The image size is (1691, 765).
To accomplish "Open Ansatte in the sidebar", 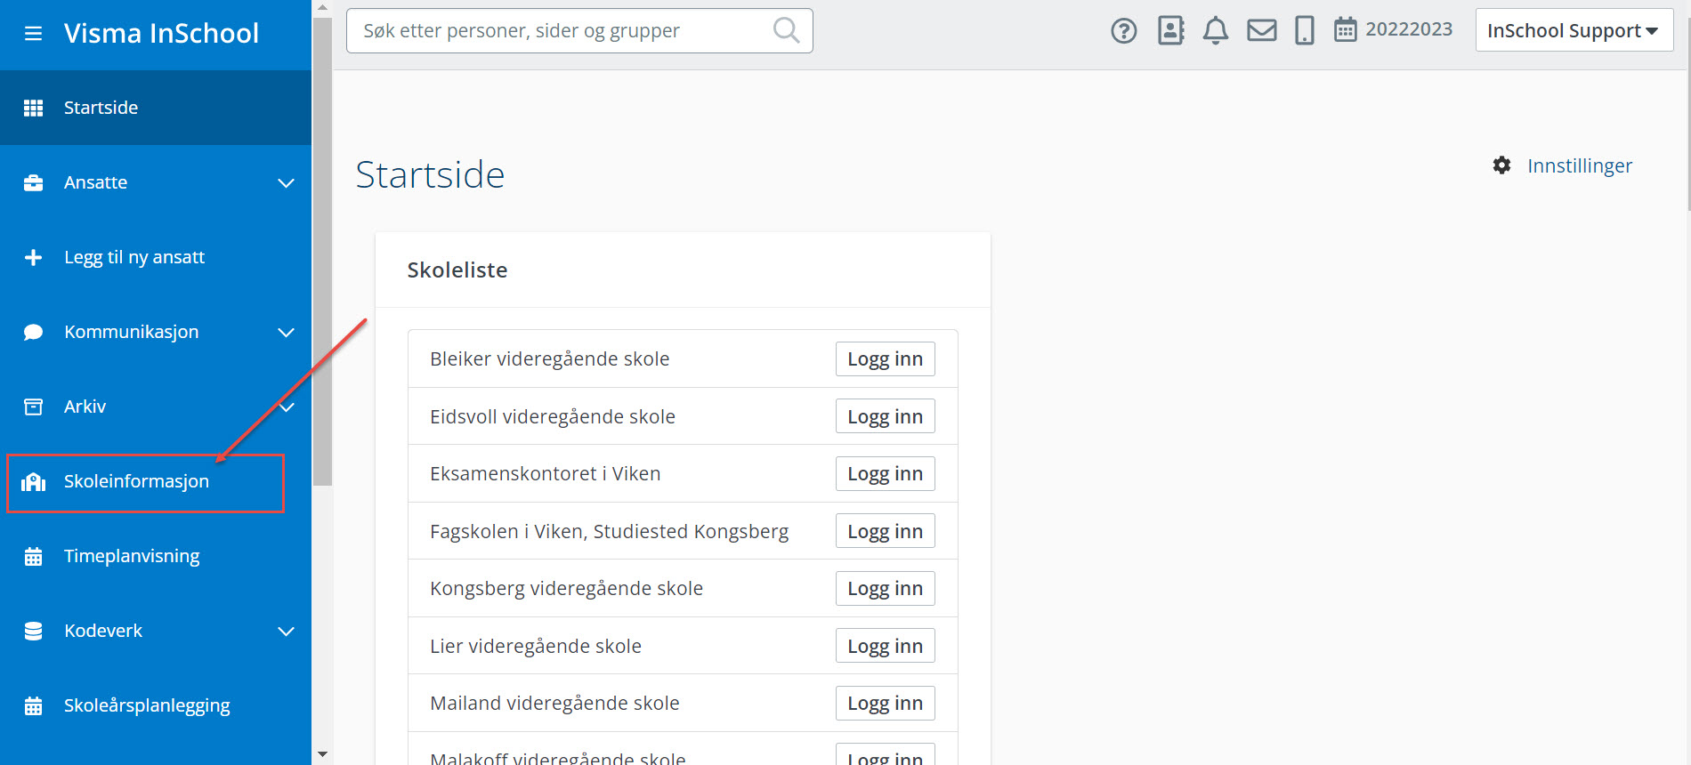I will [x=156, y=182].
